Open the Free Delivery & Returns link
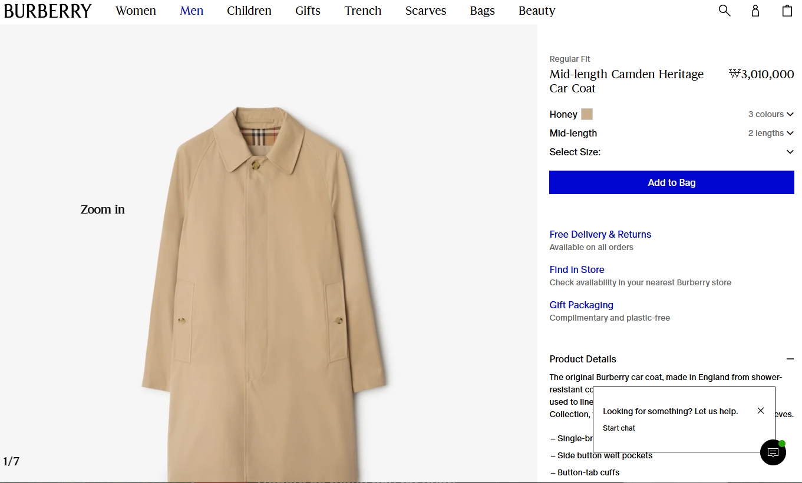 point(600,234)
